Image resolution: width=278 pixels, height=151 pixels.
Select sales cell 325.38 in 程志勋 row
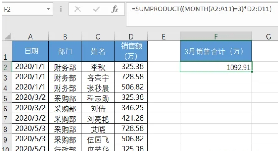pos(131,98)
